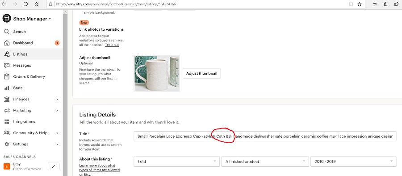Screen dimensions: 402x176
Task: Click the Integrations grid icon
Action: click(7, 122)
